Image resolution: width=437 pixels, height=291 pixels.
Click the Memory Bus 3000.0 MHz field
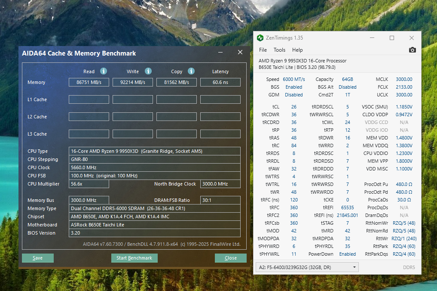pyautogui.click(x=89, y=200)
